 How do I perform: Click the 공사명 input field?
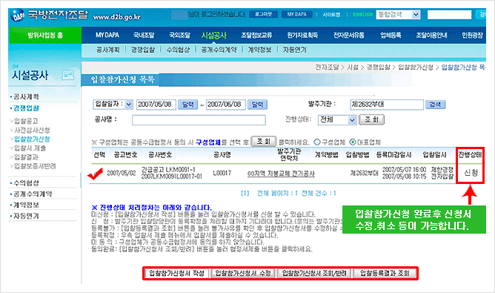[x=199, y=120]
